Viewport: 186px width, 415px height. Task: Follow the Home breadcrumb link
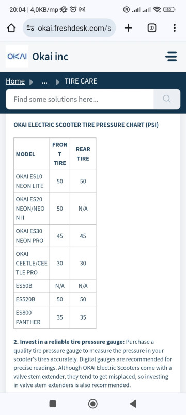tap(16, 81)
